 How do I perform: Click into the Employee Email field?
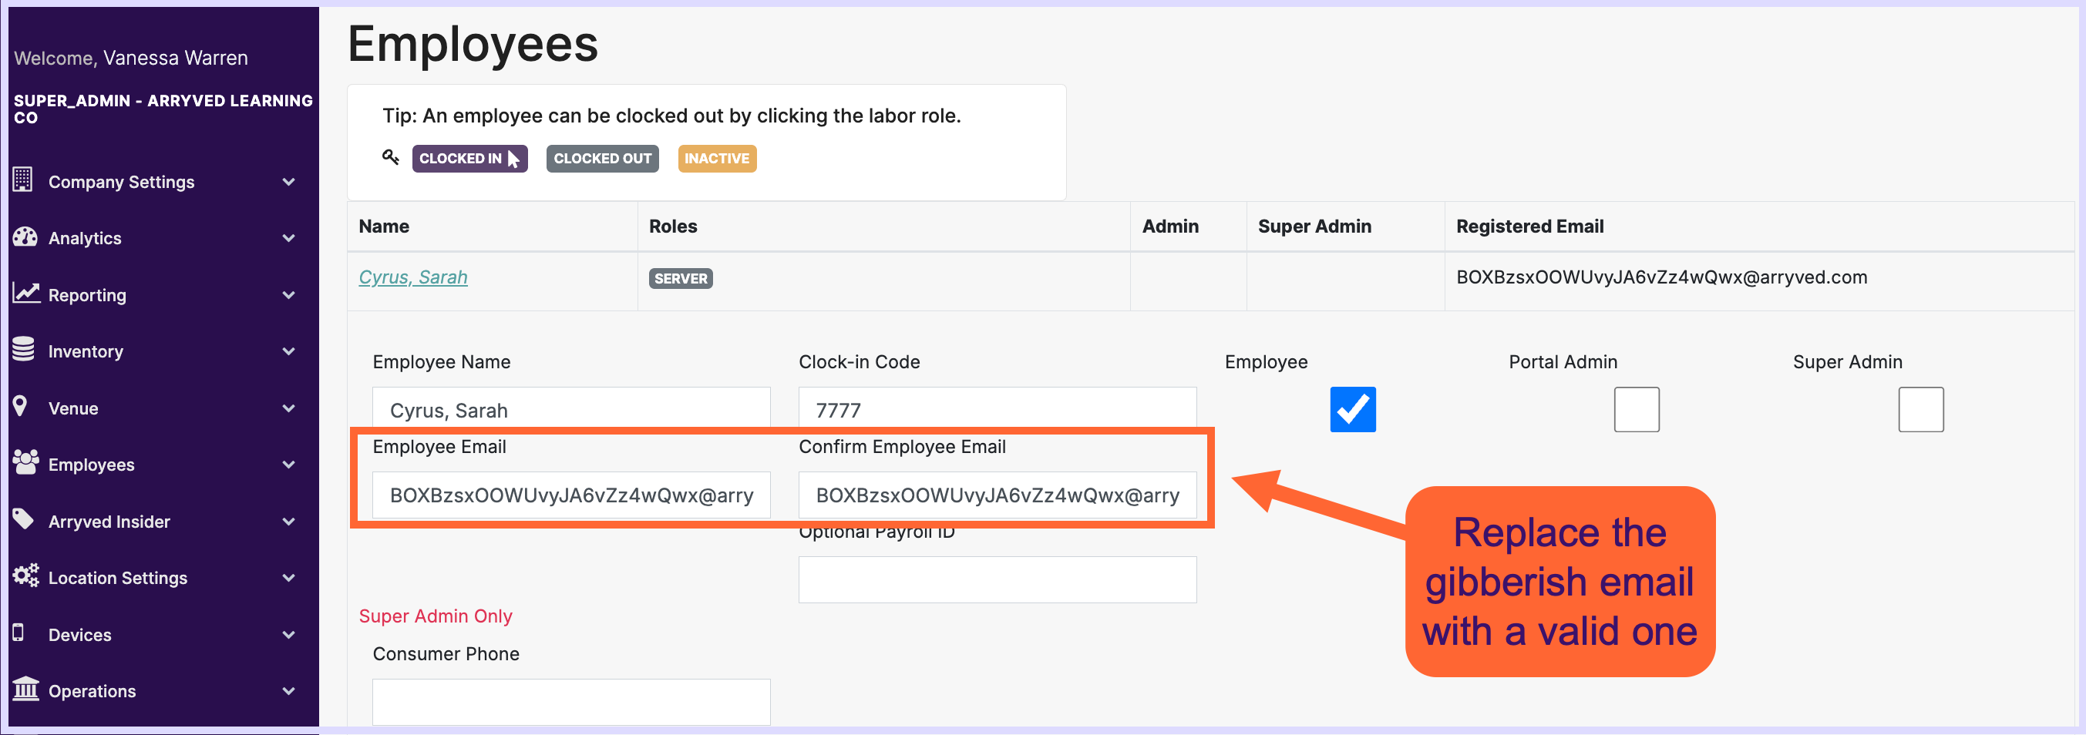tap(571, 495)
